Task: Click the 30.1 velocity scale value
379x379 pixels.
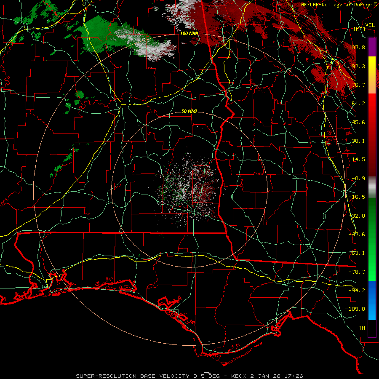Action: click(x=358, y=141)
